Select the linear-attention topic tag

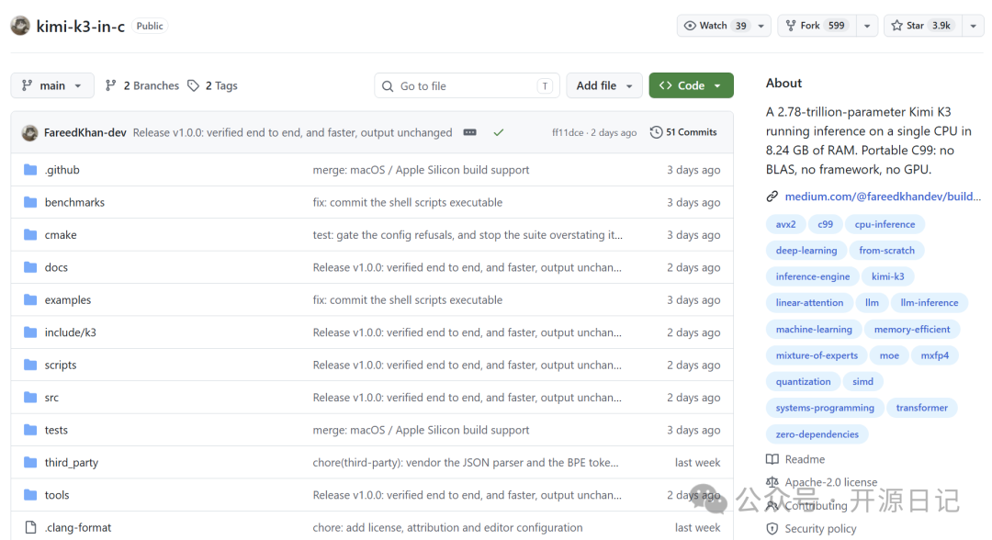[x=809, y=303]
